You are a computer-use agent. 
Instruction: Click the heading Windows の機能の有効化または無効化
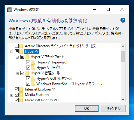[x=48, y=21]
